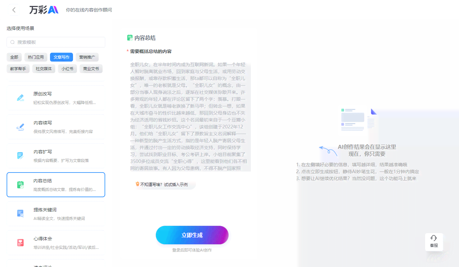Image resolution: width=459 pixels, height=267 pixels.
Task: Open the 心得体会 template
Action: pyautogui.click(x=56, y=243)
